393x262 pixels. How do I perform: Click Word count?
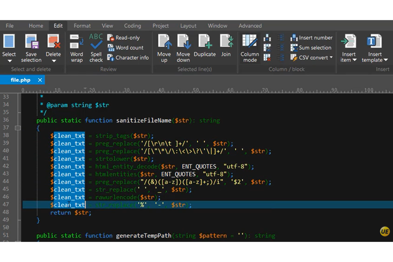[x=126, y=48]
